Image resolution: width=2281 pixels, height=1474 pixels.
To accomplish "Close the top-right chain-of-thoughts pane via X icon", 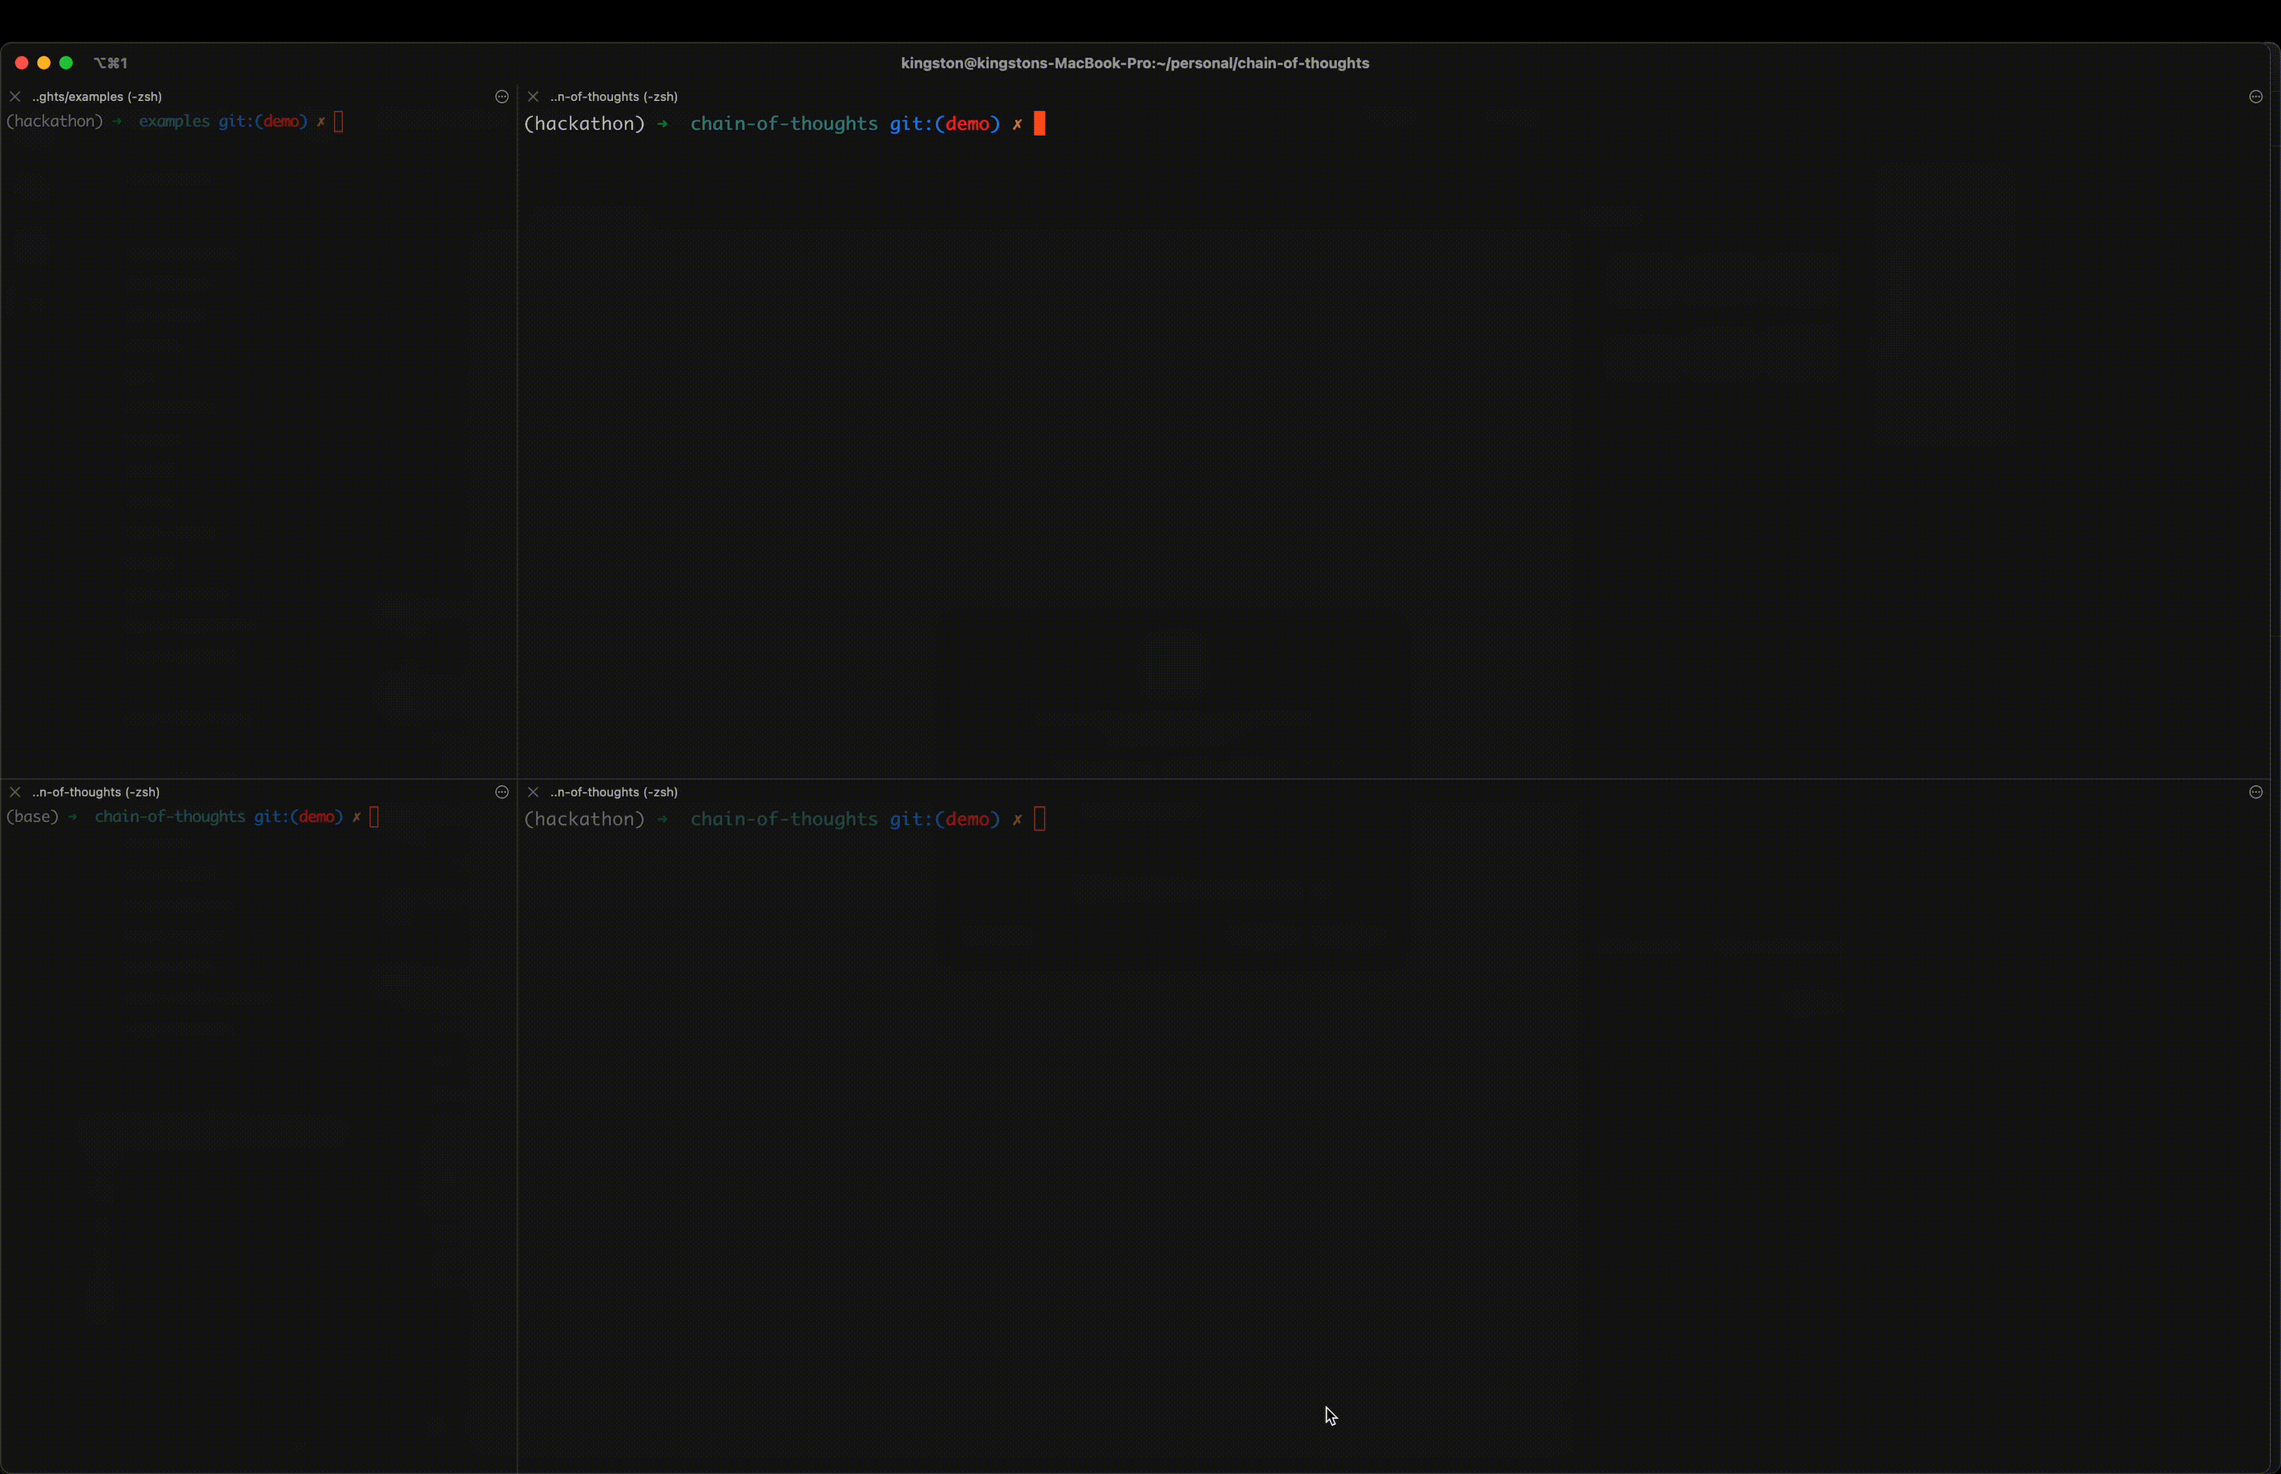I will (533, 97).
